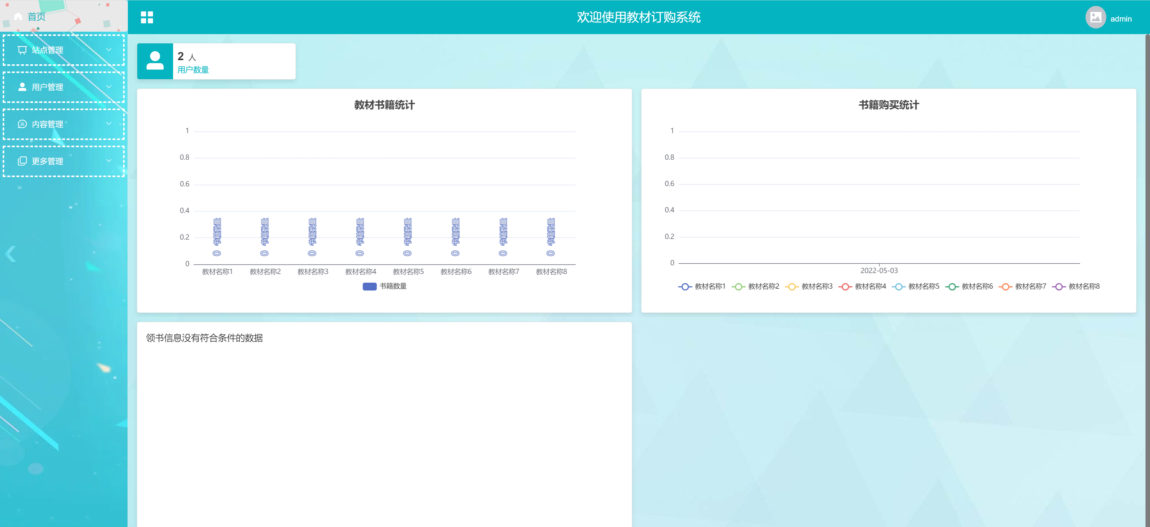Click the home icon beside 首页
Image resolution: width=1150 pixels, height=527 pixels.
point(18,16)
